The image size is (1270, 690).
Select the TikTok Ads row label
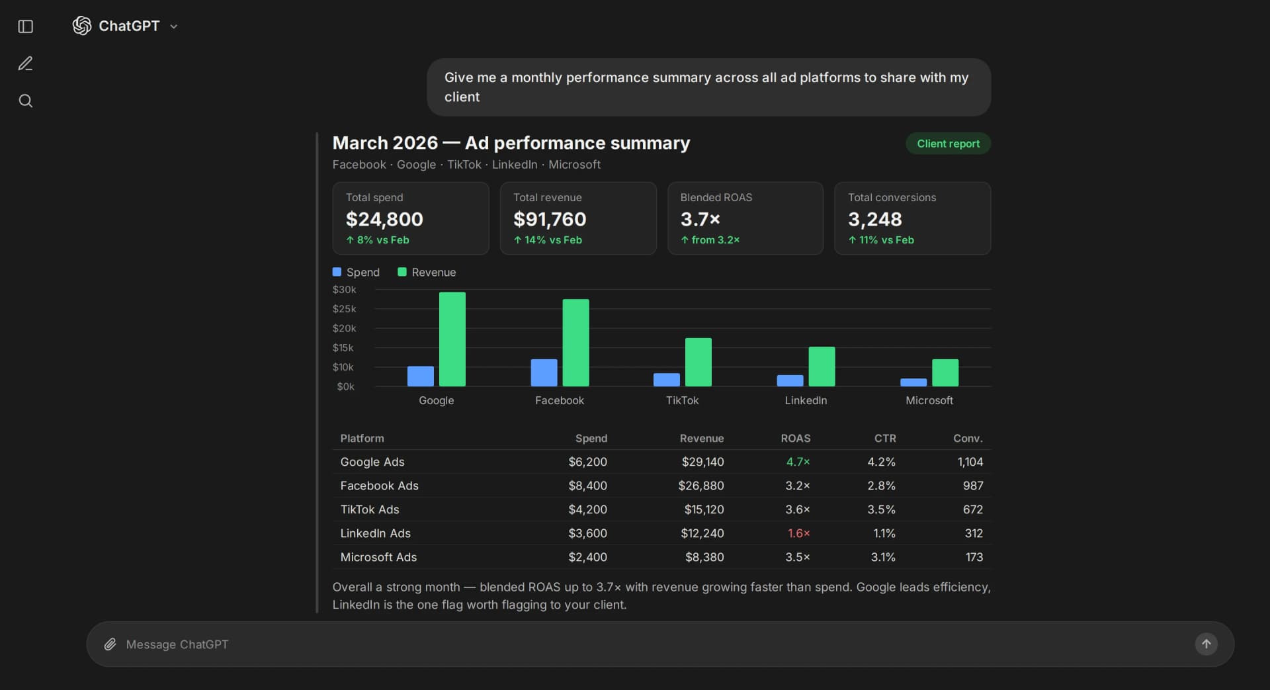pyautogui.click(x=370, y=509)
